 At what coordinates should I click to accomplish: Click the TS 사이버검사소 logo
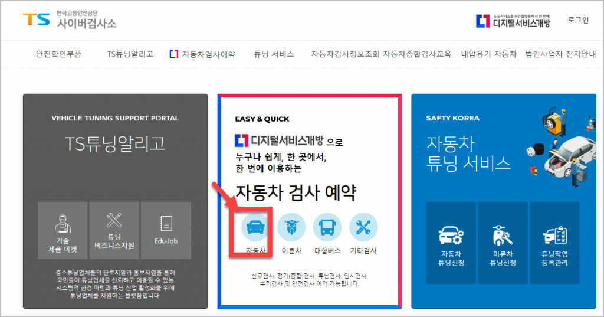point(70,19)
